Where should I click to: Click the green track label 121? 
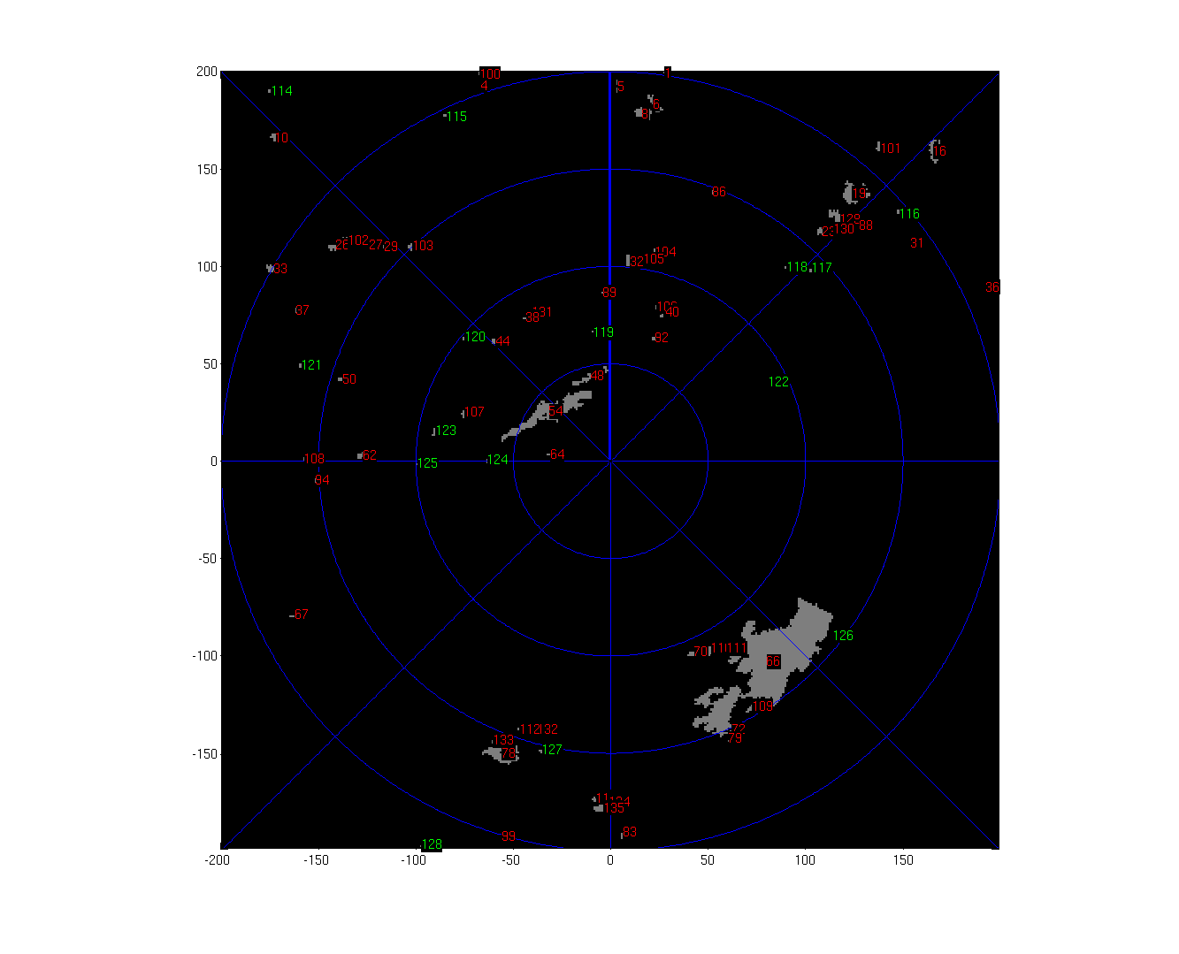point(311,365)
